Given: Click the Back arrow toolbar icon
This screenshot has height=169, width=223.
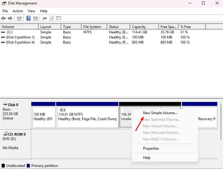Looking at the screenshot, I should tap(3, 18).
